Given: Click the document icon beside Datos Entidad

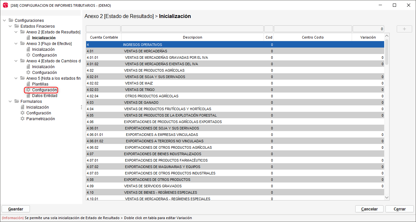Looking at the screenshot, I should pos(28,96).
